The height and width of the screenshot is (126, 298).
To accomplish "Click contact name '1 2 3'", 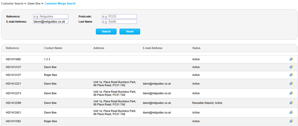I will click(x=47, y=59).
